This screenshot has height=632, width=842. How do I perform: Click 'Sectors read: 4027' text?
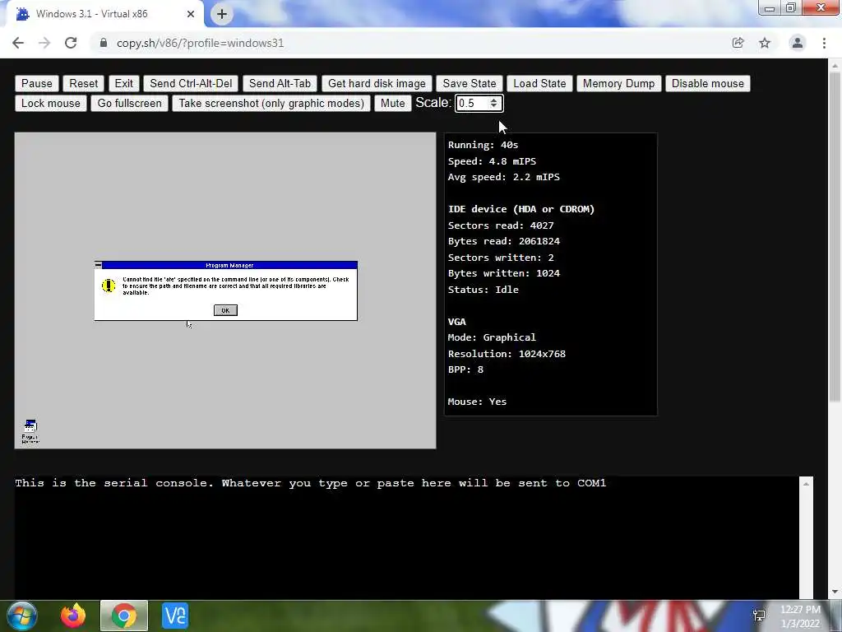click(501, 225)
